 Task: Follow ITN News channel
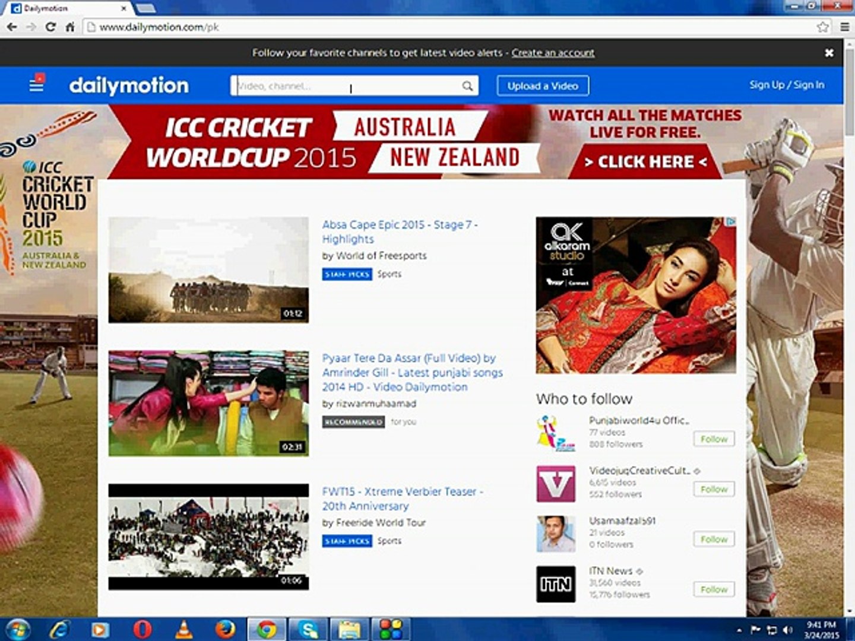pyautogui.click(x=714, y=589)
